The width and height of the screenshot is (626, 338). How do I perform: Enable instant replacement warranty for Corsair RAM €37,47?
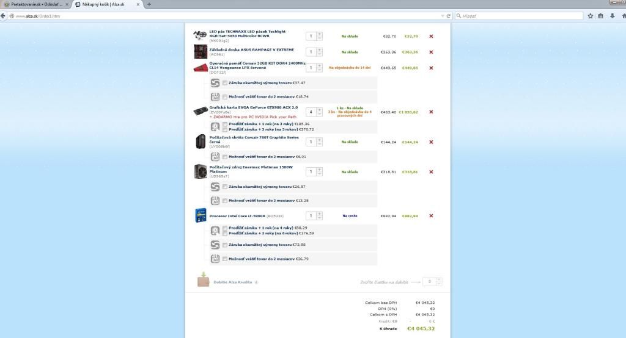225,83
